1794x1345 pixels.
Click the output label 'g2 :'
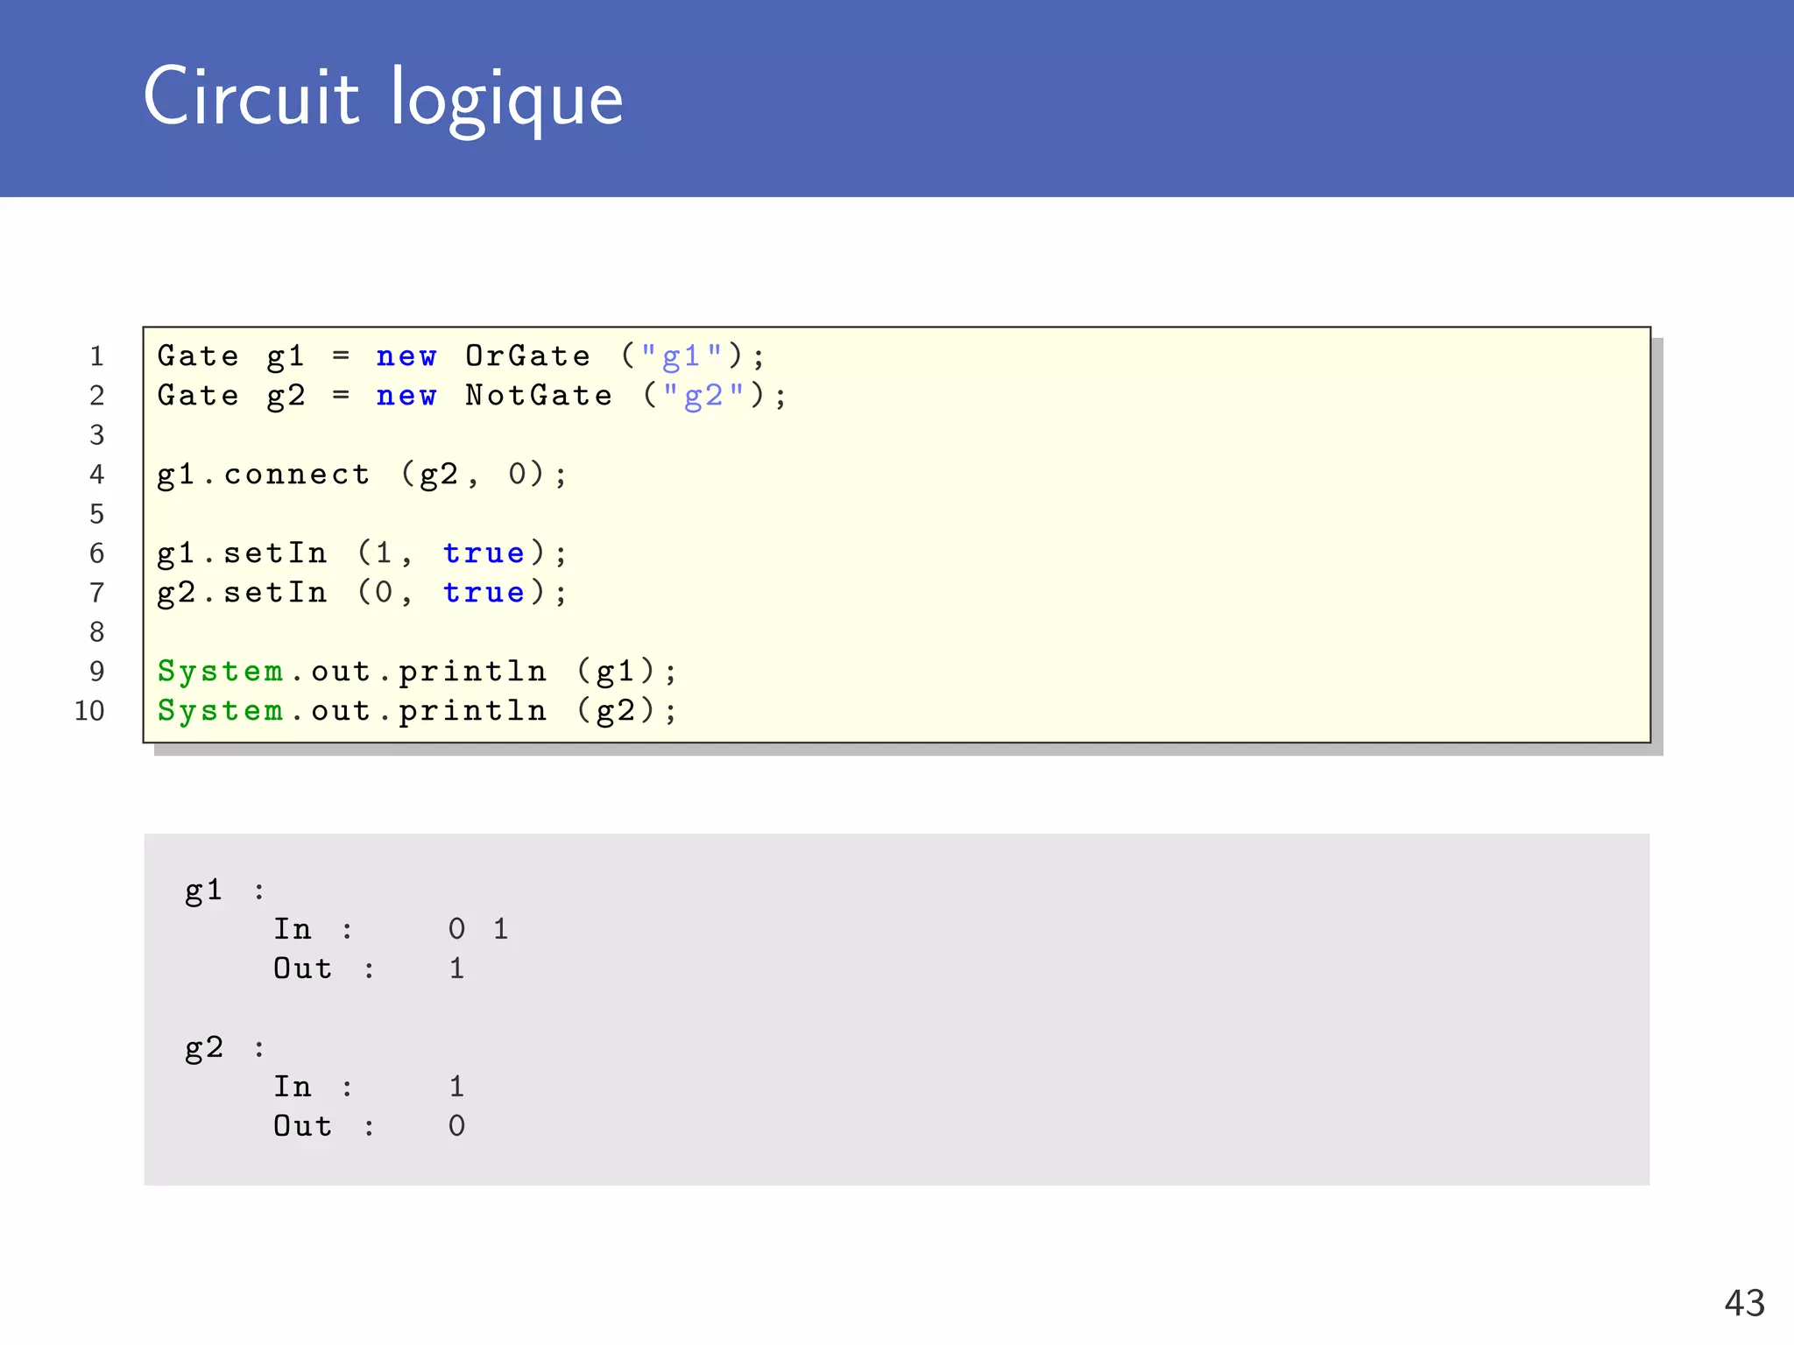(224, 1049)
